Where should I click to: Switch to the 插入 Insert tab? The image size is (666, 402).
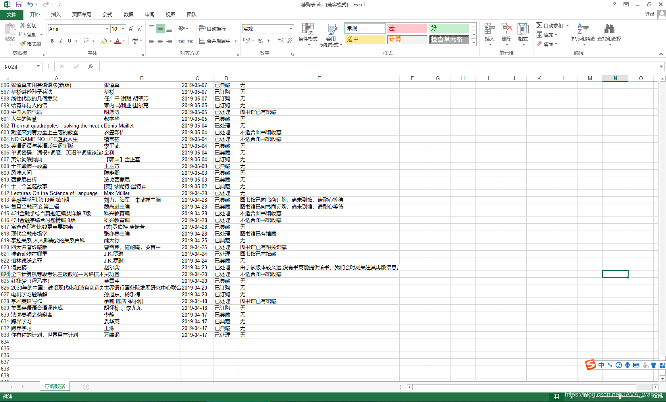tap(56, 14)
